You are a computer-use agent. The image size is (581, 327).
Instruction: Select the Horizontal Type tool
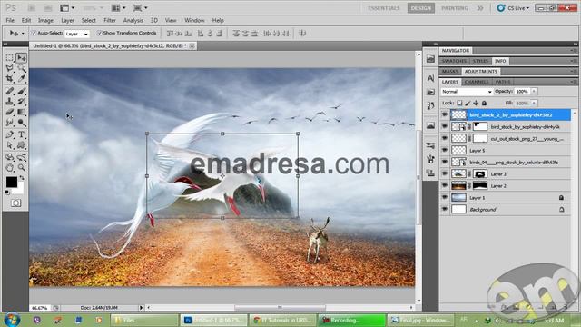tap(22, 134)
